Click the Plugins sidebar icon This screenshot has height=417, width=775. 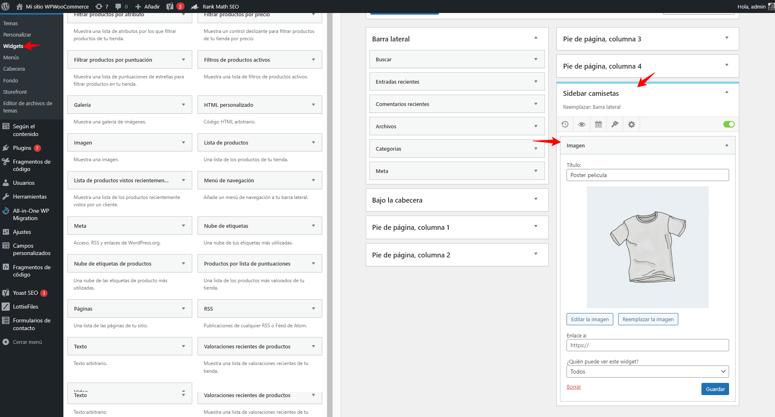(6, 148)
